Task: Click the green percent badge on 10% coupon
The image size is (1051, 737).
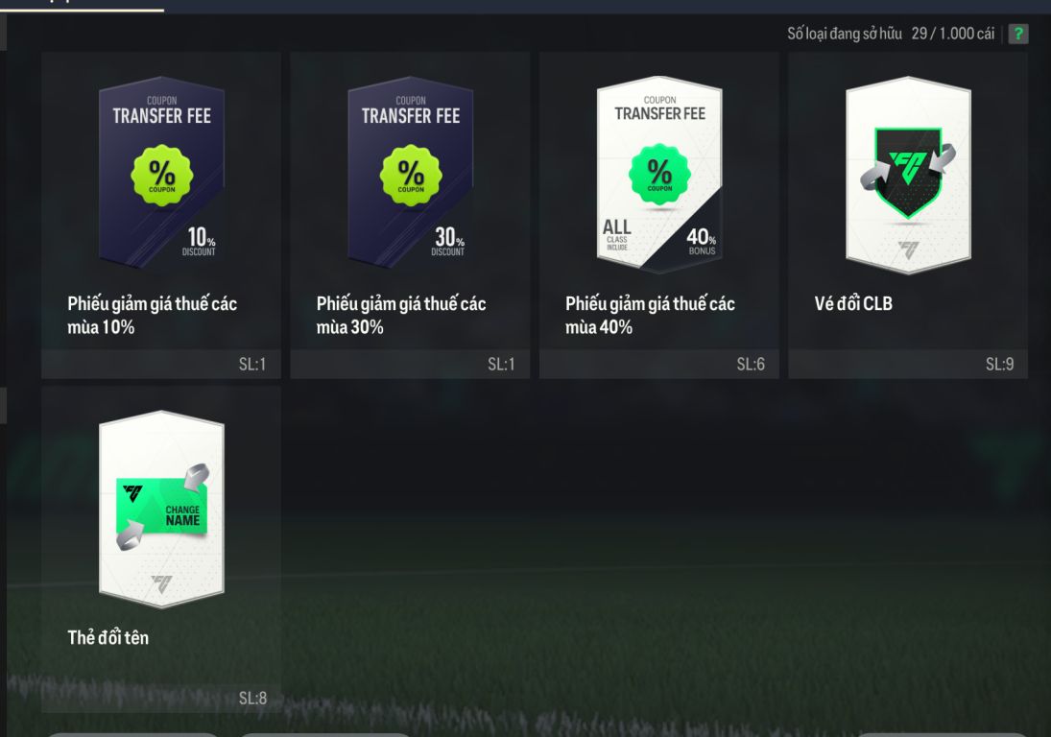Action: 161,176
